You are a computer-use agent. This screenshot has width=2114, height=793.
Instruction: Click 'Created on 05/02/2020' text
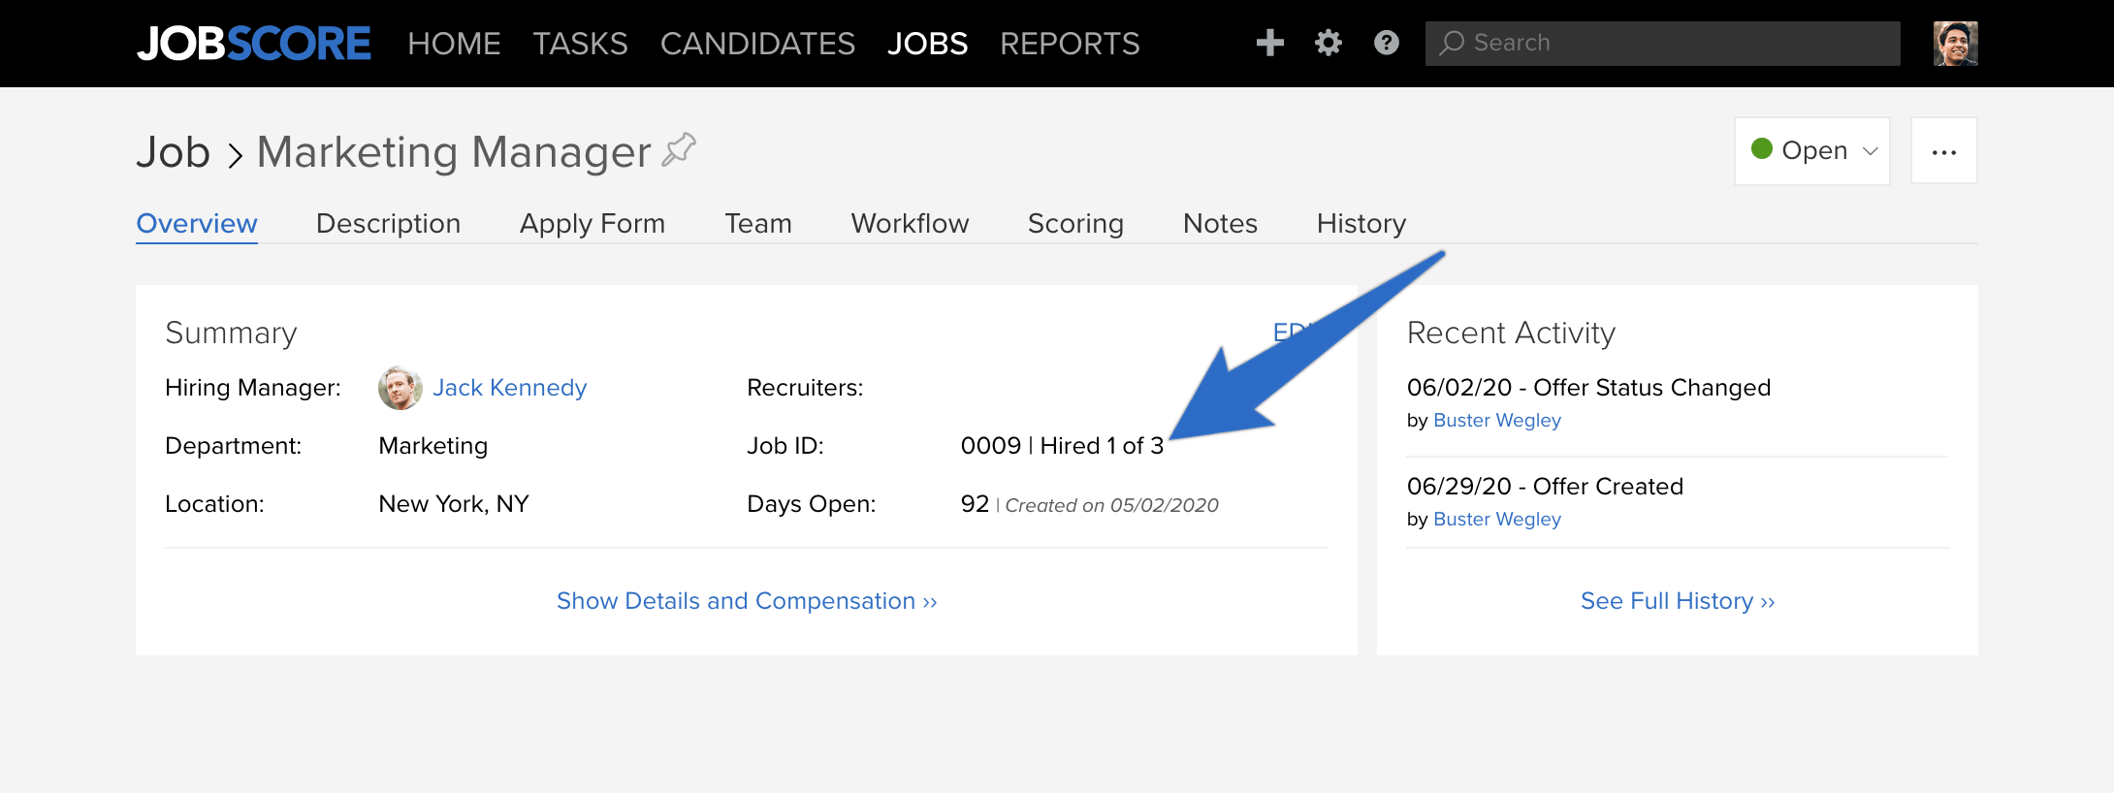(x=1111, y=505)
